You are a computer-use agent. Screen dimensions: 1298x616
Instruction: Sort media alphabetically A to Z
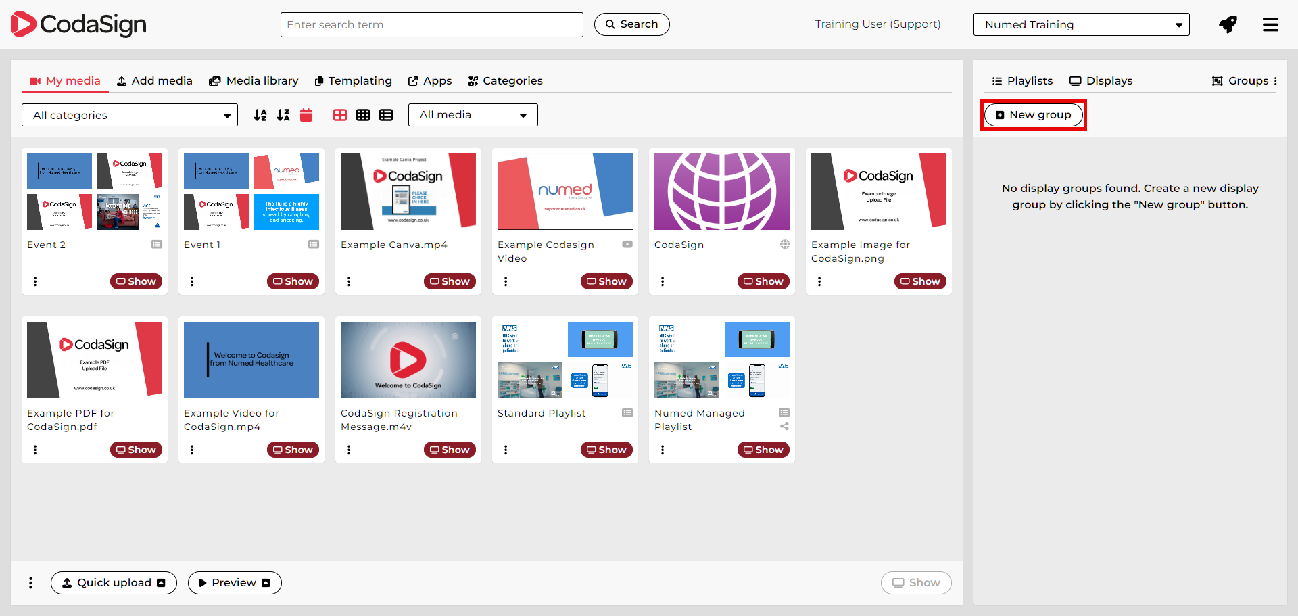(260, 115)
